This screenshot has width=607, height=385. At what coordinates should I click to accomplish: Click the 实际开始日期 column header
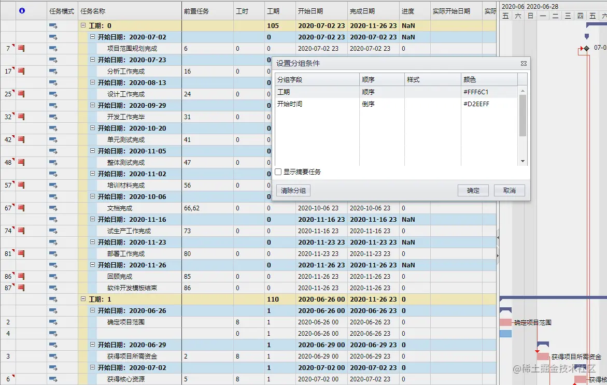point(456,11)
